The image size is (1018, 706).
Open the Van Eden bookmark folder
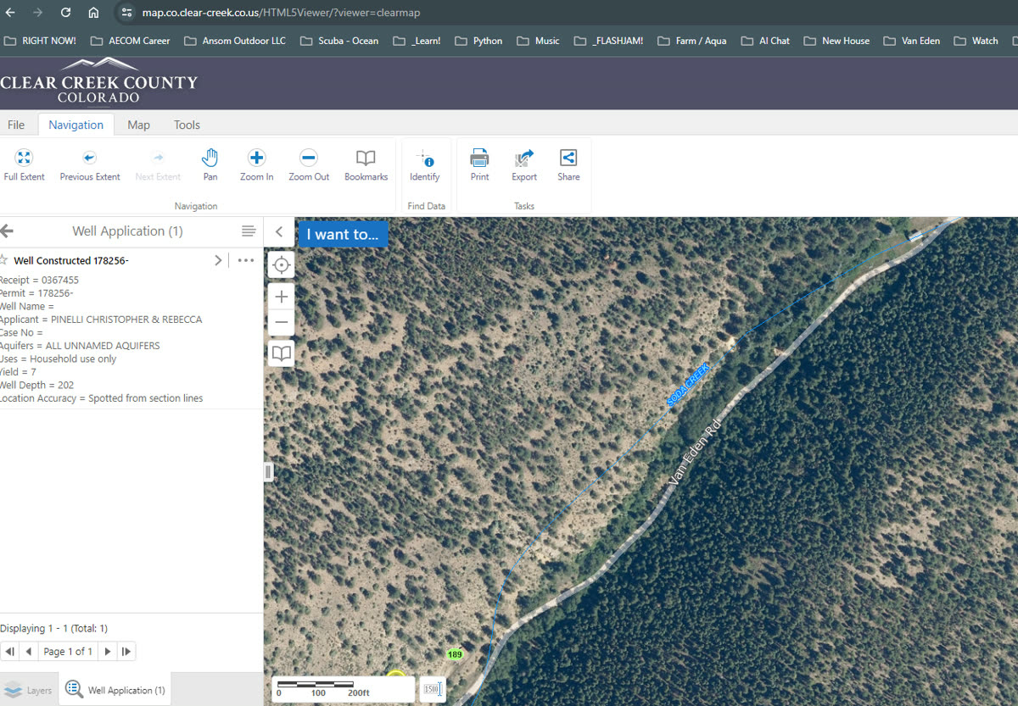coord(912,41)
